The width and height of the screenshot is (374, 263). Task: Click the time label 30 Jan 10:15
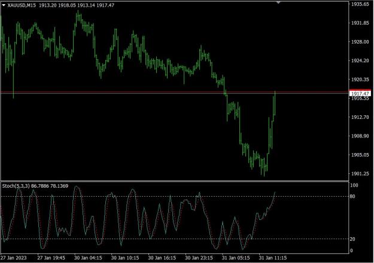(125, 258)
